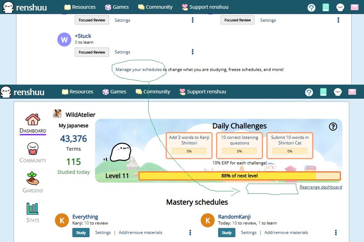This screenshot has width=364, height=242.
Task: Open the Community face-with-heart sidebar icon
Action: point(33,148)
